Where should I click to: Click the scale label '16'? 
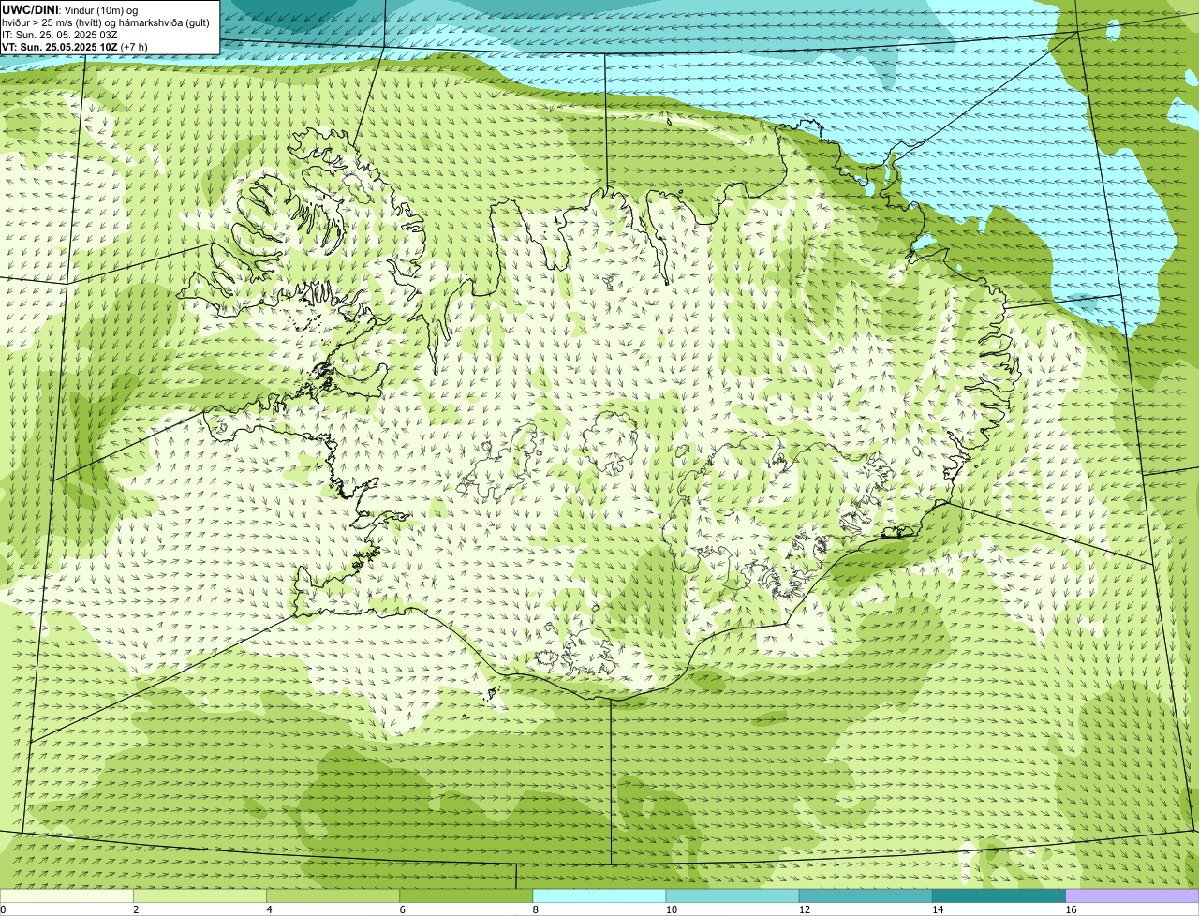click(1071, 909)
